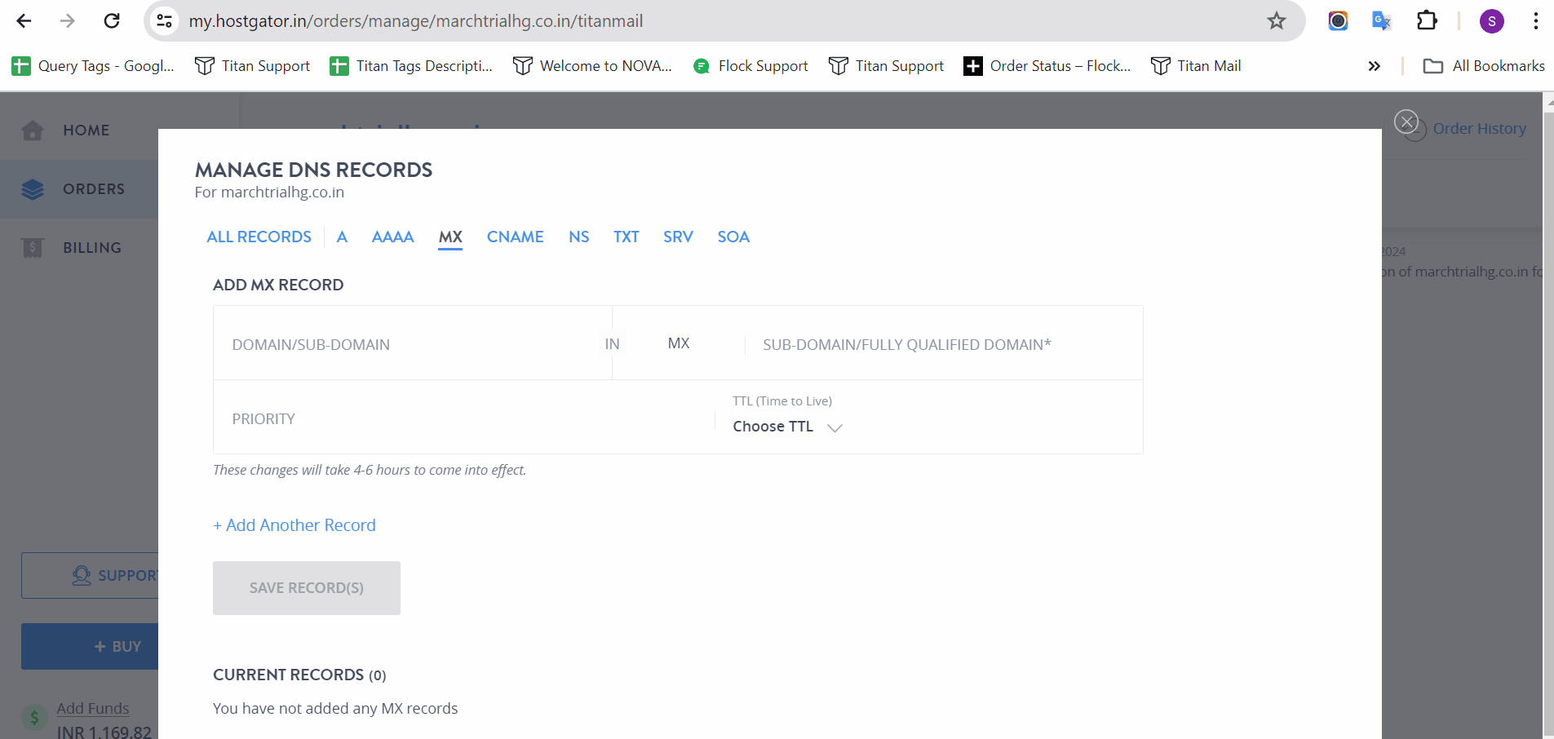Open the browser extensions puzzle menu
Image resolution: width=1554 pixels, height=739 pixels.
pos(1427,20)
